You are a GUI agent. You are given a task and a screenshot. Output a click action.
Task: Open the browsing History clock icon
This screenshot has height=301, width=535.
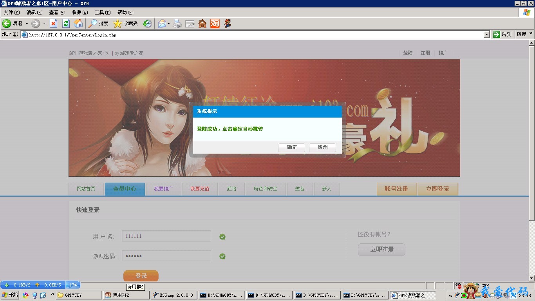pos(147,24)
